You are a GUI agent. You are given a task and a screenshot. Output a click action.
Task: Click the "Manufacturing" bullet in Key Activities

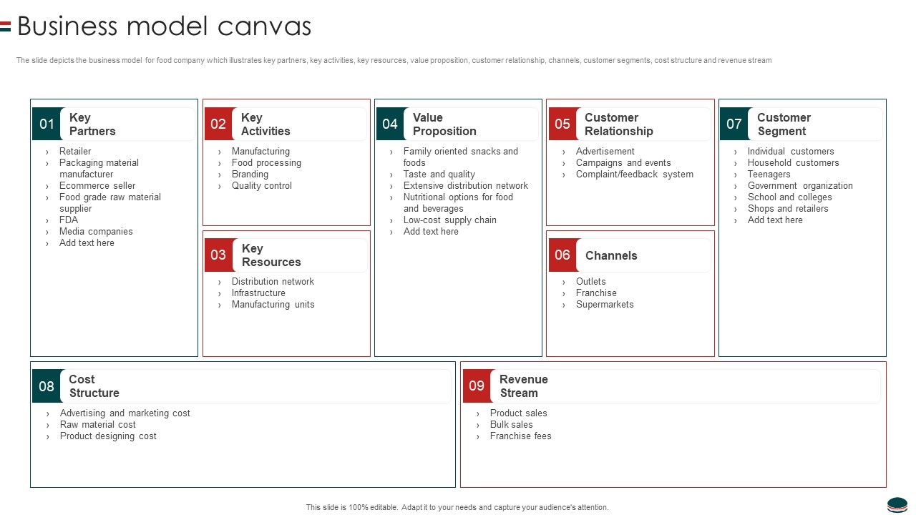260,152
